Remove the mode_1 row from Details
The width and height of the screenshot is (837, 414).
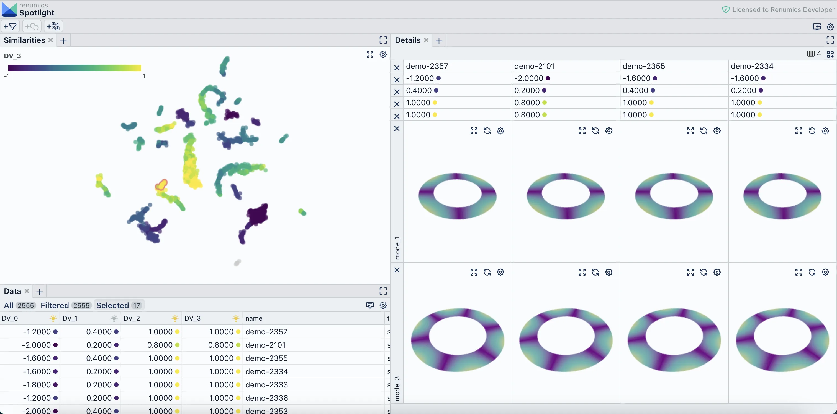pyautogui.click(x=397, y=129)
